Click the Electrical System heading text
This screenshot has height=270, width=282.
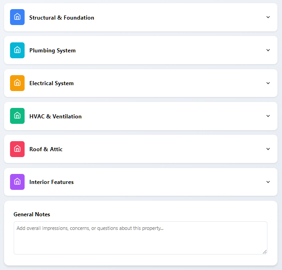[x=51, y=83]
